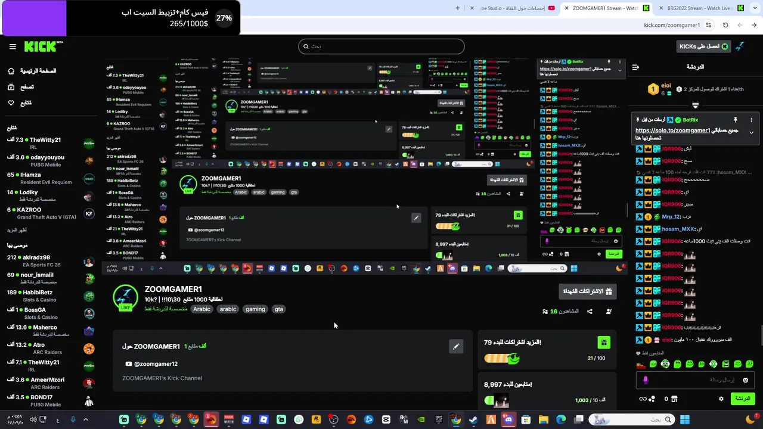Collapse the chat panel arrow icon
This screenshot has width=763, height=429.
coord(635,67)
